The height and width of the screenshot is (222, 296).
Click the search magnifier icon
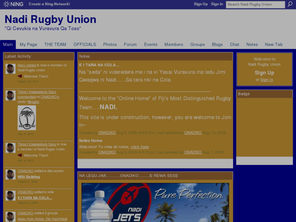290,4
